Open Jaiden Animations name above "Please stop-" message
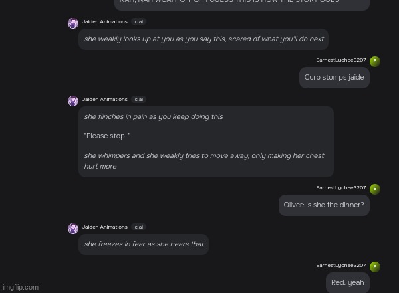The image size is (399, 293). (105, 100)
